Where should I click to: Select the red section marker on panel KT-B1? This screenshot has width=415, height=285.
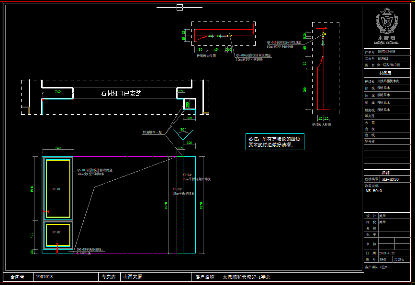[45, 211]
